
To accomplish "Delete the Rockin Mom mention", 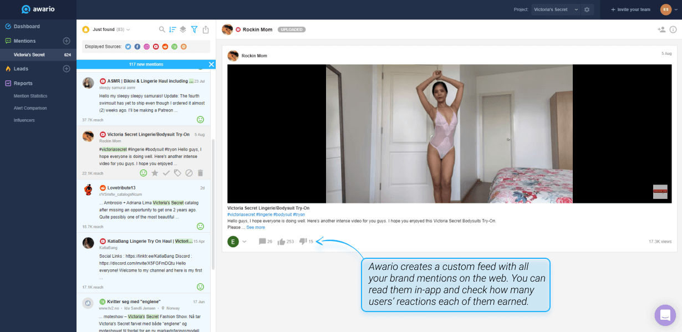I will tap(200, 173).
